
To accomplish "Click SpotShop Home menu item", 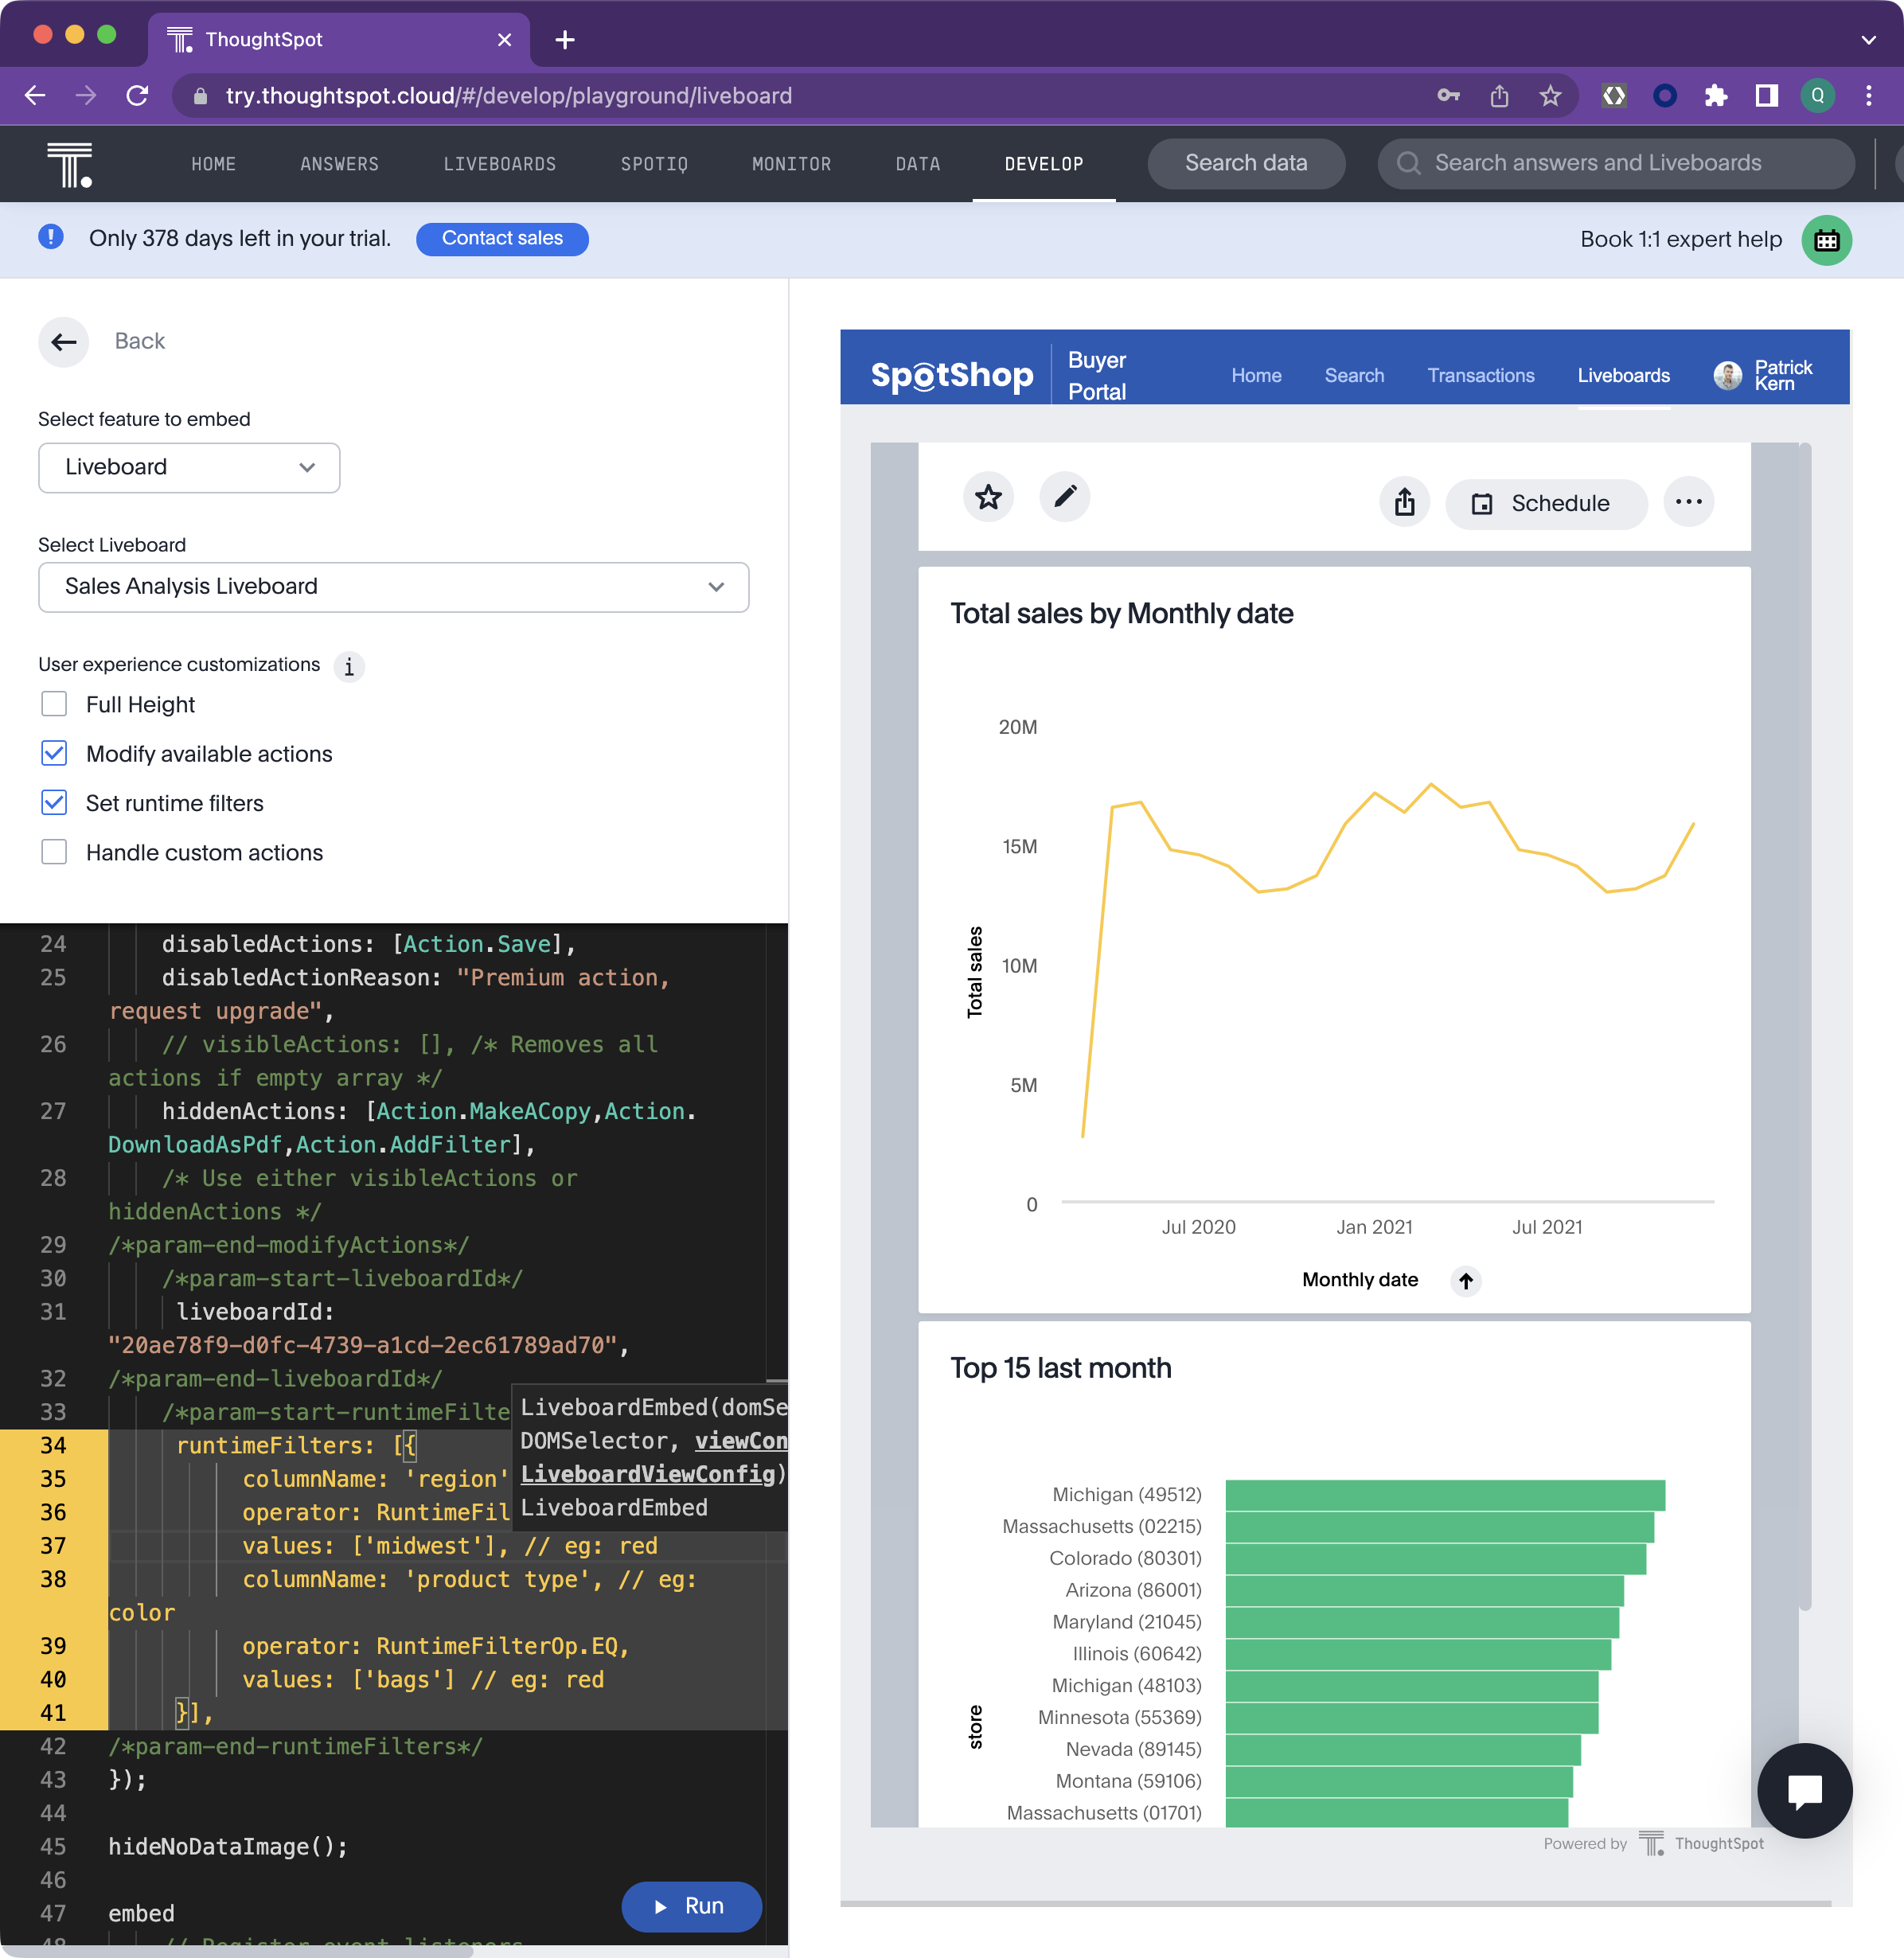I will tap(1256, 375).
